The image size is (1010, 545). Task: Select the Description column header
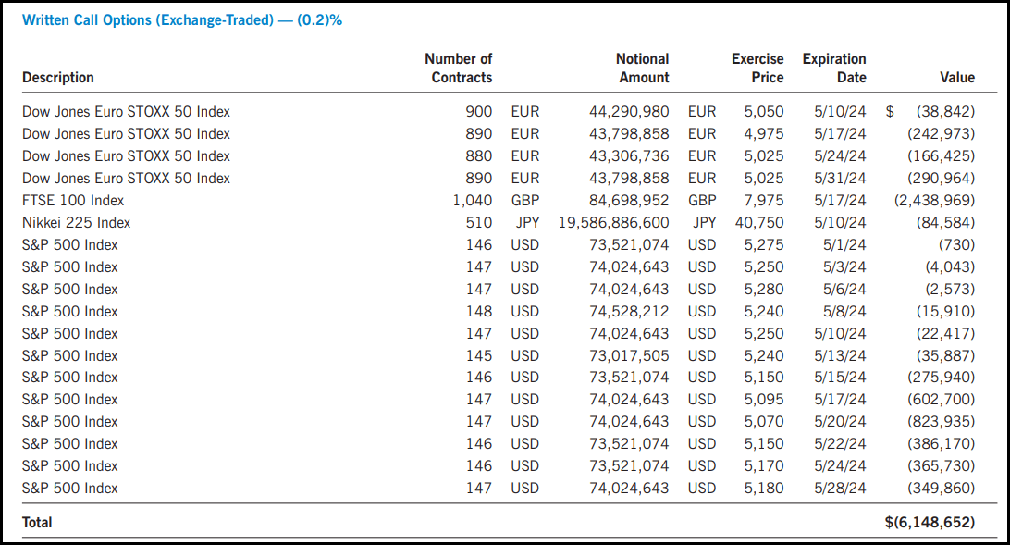(57, 78)
